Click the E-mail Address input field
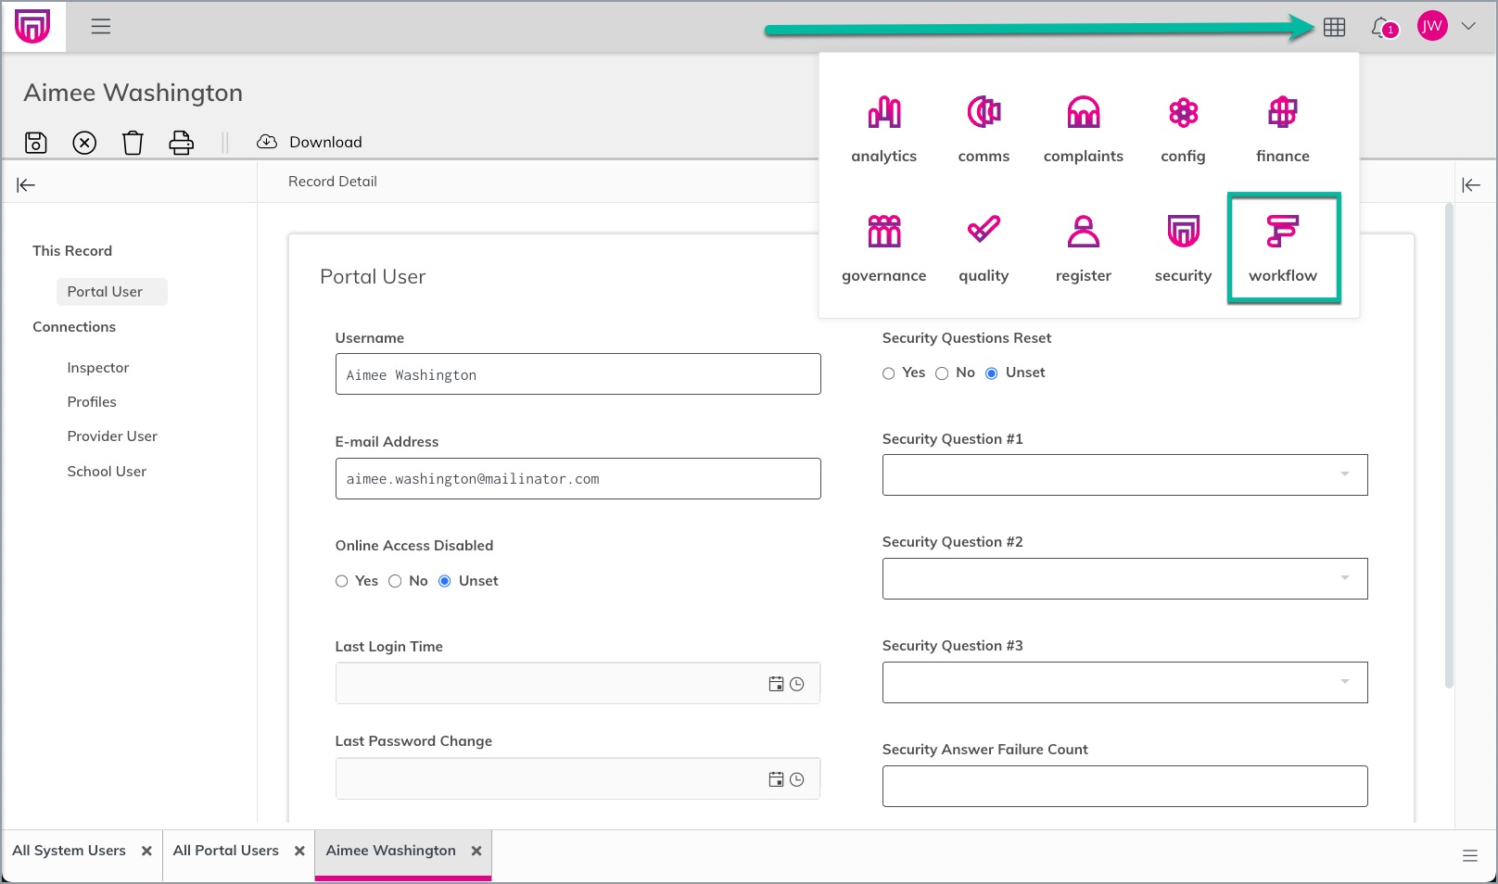The height and width of the screenshot is (884, 1498). [578, 479]
